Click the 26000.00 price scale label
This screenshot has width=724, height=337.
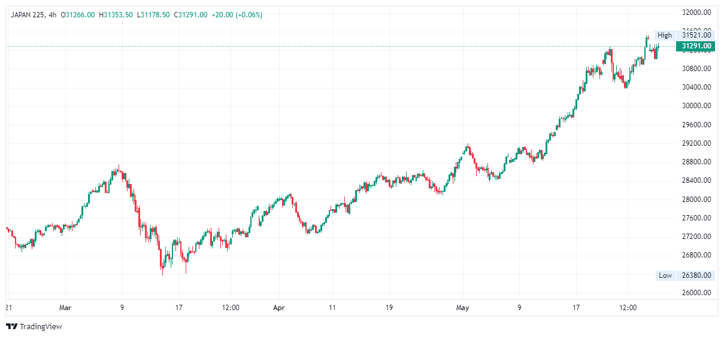click(x=697, y=293)
